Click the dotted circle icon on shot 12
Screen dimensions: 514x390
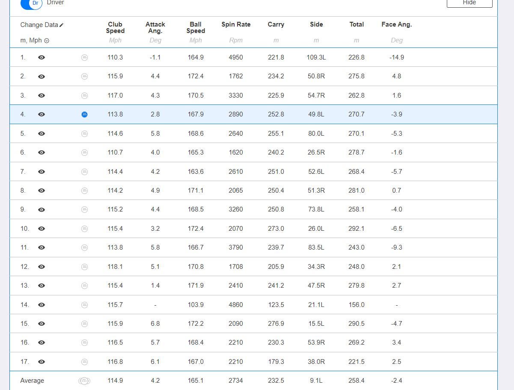click(84, 267)
